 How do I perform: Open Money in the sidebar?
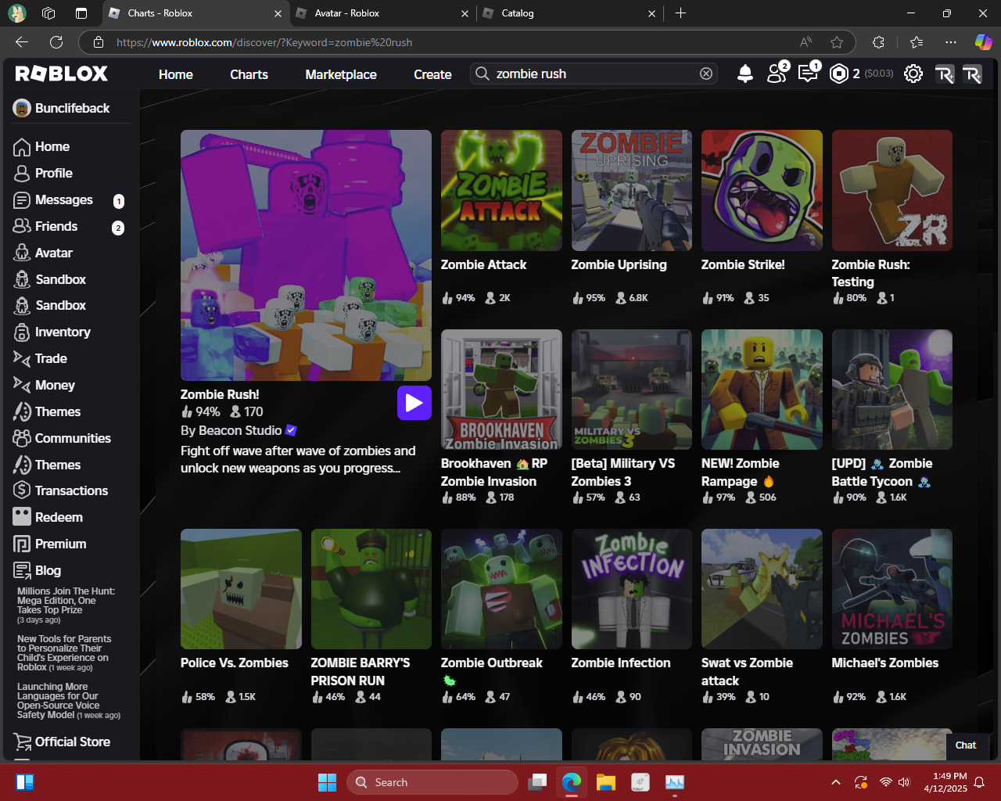[x=45, y=385]
